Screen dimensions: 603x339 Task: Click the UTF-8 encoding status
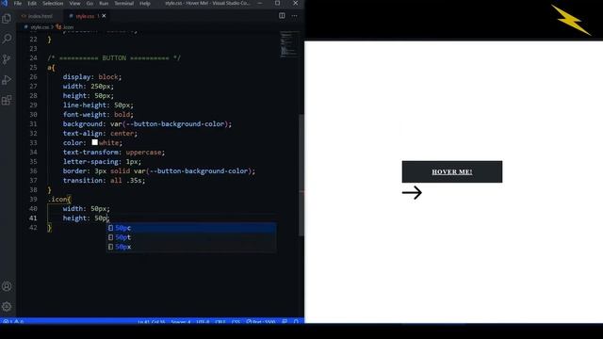coord(203,322)
